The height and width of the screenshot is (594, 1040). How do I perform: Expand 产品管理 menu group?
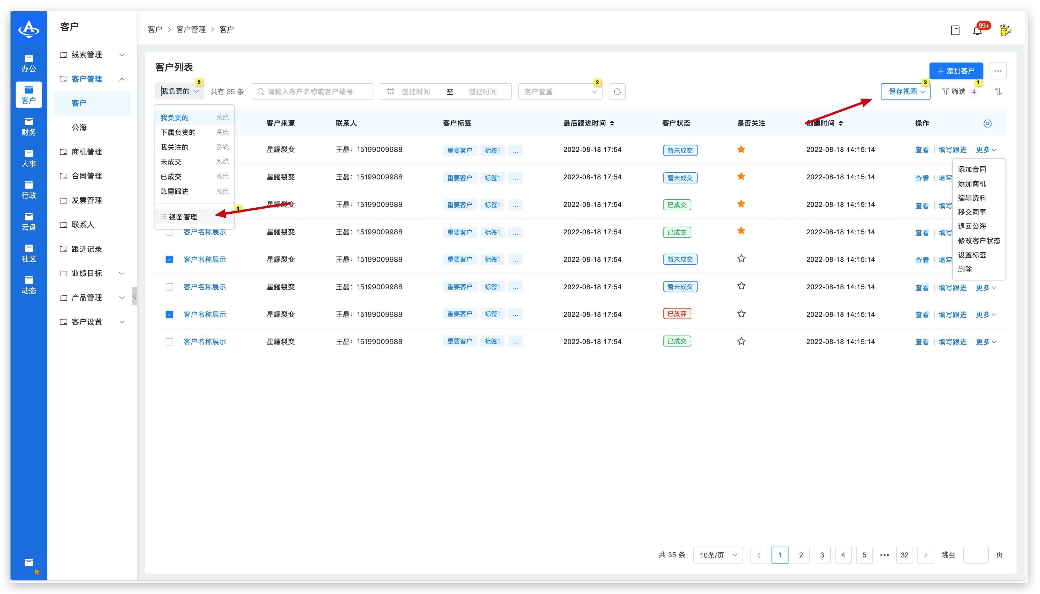coord(93,297)
